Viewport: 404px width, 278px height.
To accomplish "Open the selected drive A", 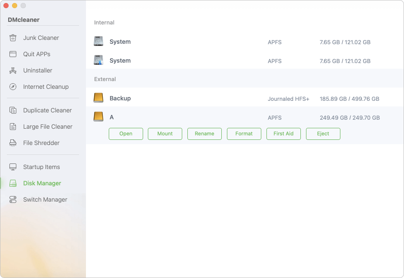I will (x=125, y=133).
